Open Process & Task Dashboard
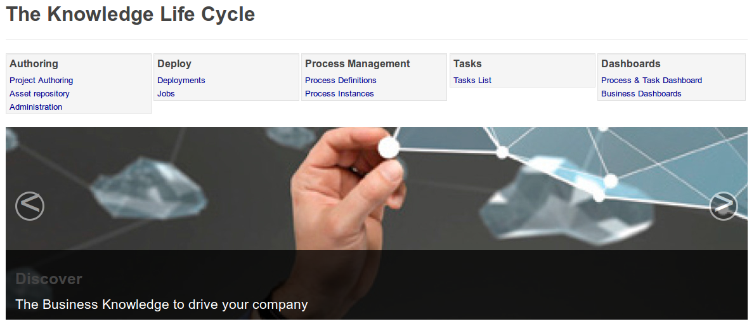Image resolution: width=754 pixels, height=326 pixels. [x=651, y=81]
